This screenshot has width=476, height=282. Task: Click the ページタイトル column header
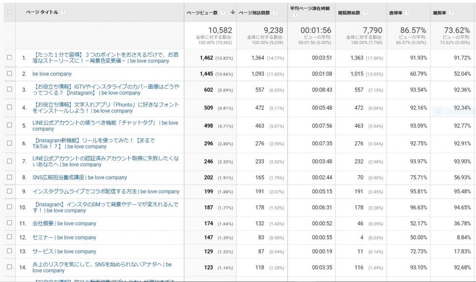tap(42, 13)
